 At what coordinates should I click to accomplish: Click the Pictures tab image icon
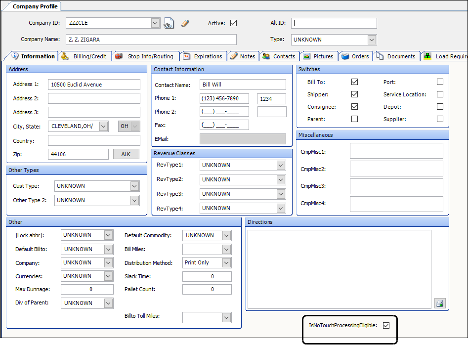tap(306, 56)
